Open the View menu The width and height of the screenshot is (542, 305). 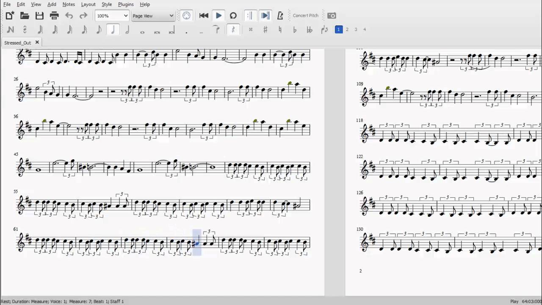coord(36,4)
